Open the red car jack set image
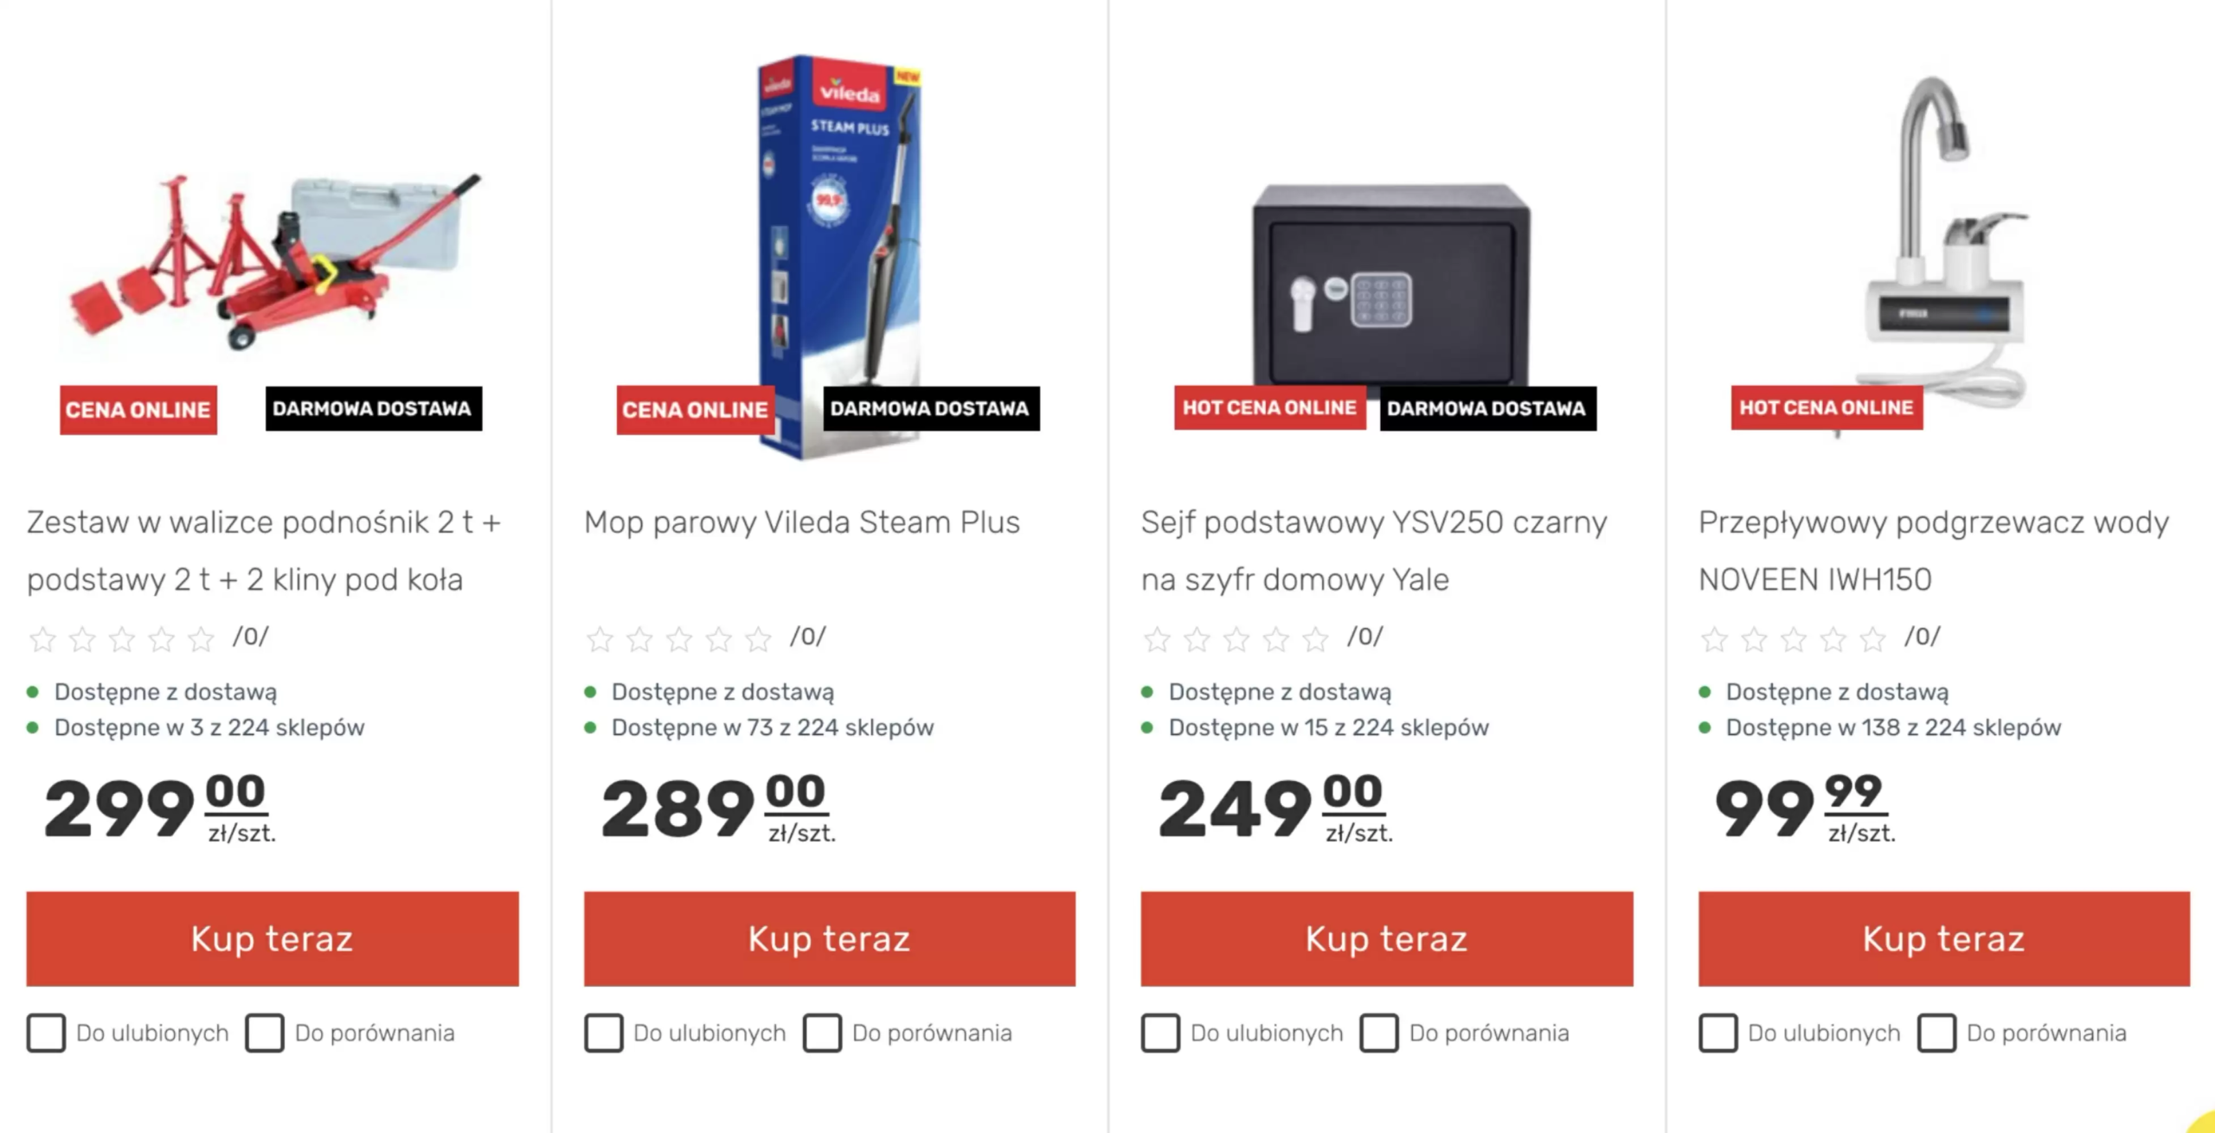Viewport: 2215px width, 1133px height. click(x=277, y=259)
